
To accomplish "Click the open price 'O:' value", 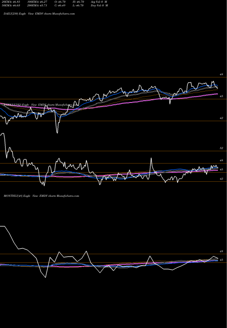I will coord(60,2).
